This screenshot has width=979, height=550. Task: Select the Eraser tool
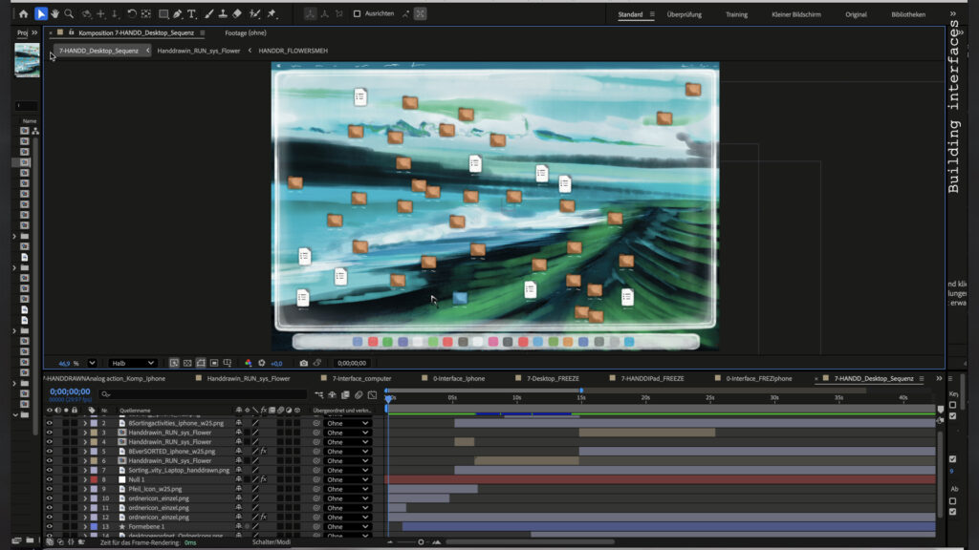(238, 14)
